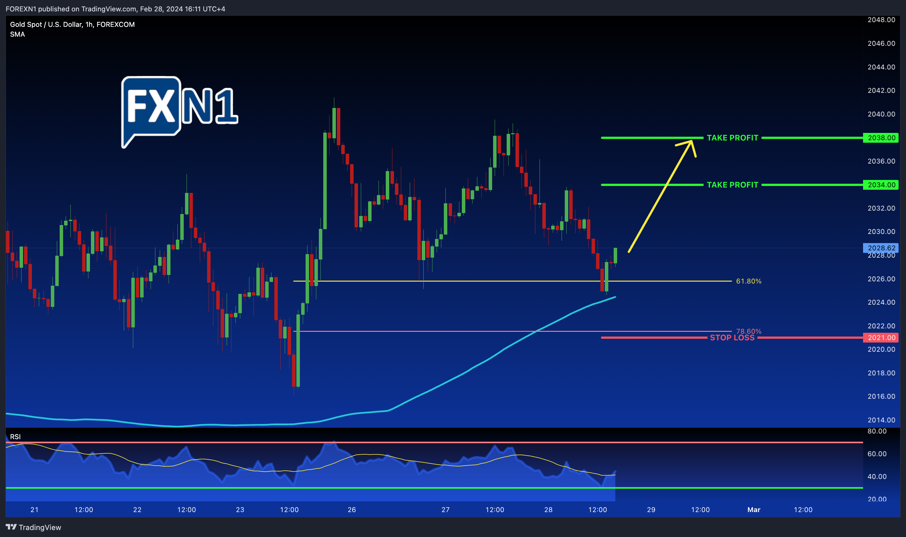Click the FXN1 logo on the chart

point(179,112)
